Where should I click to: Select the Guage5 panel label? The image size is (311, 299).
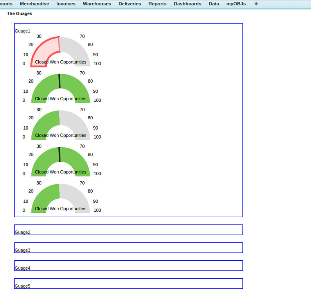click(x=22, y=286)
